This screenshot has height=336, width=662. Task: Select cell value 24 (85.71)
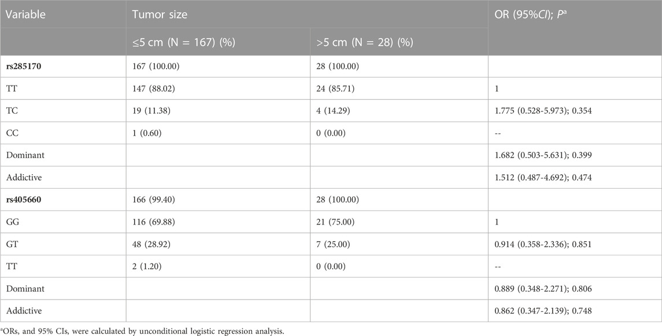pos(337,88)
